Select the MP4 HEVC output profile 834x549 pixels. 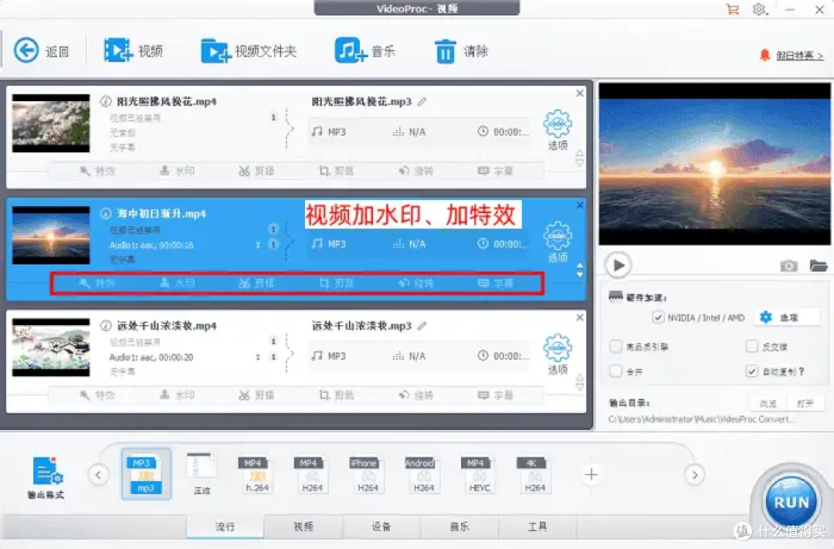pyautogui.click(x=479, y=474)
